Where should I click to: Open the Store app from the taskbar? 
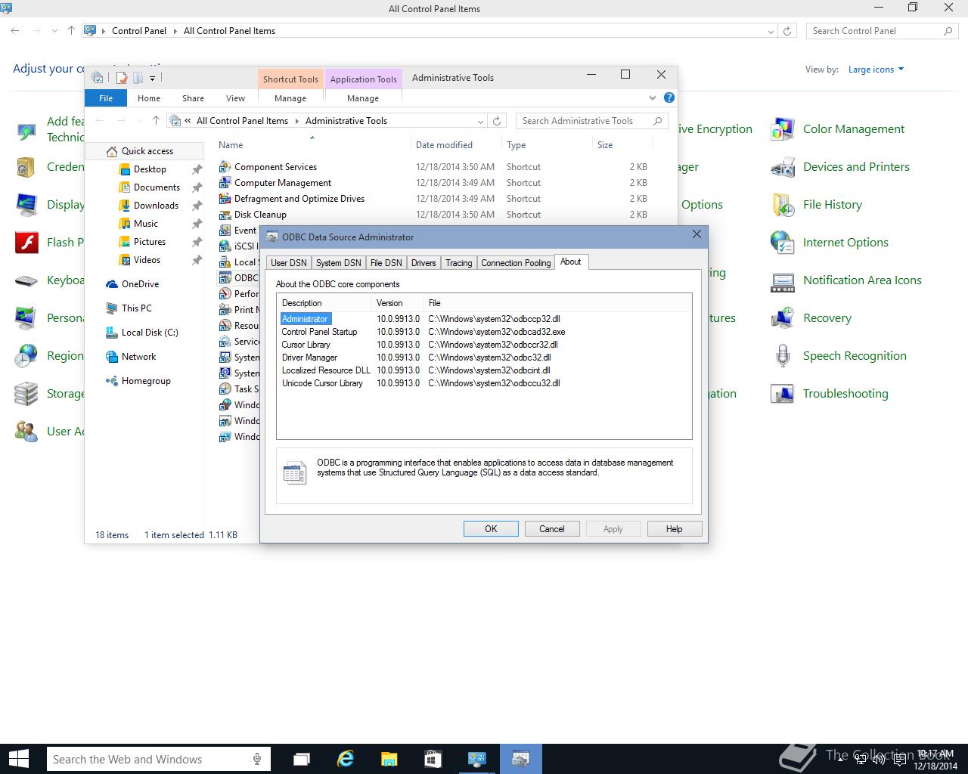[433, 759]
